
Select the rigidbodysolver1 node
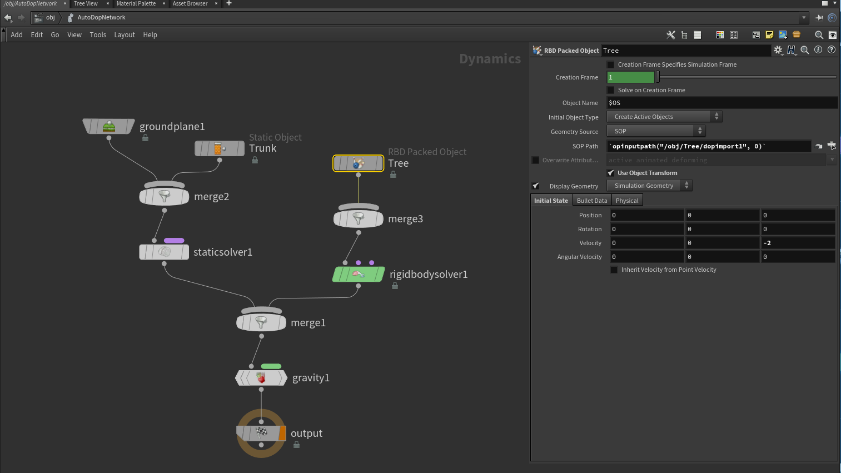[359, 274]
